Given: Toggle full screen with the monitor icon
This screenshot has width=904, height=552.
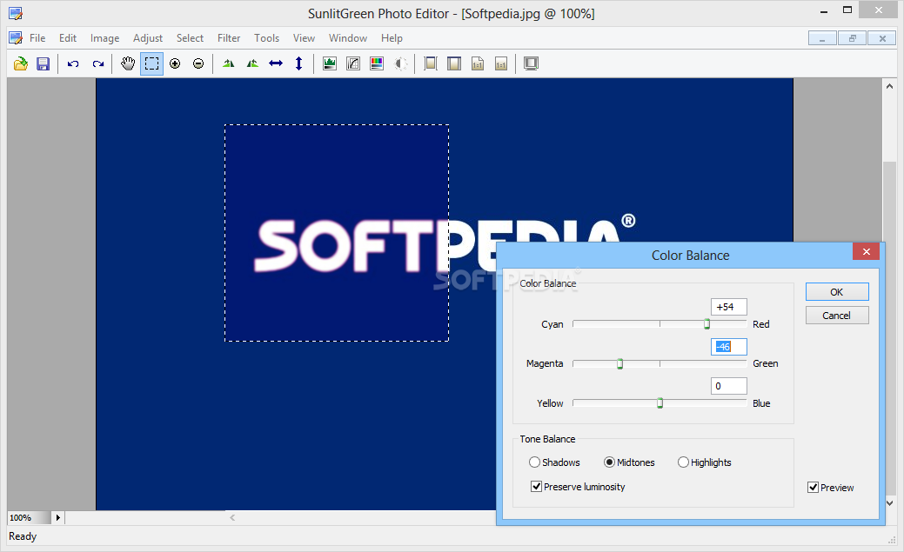Looking at the screenshot, I should point(531,63).
